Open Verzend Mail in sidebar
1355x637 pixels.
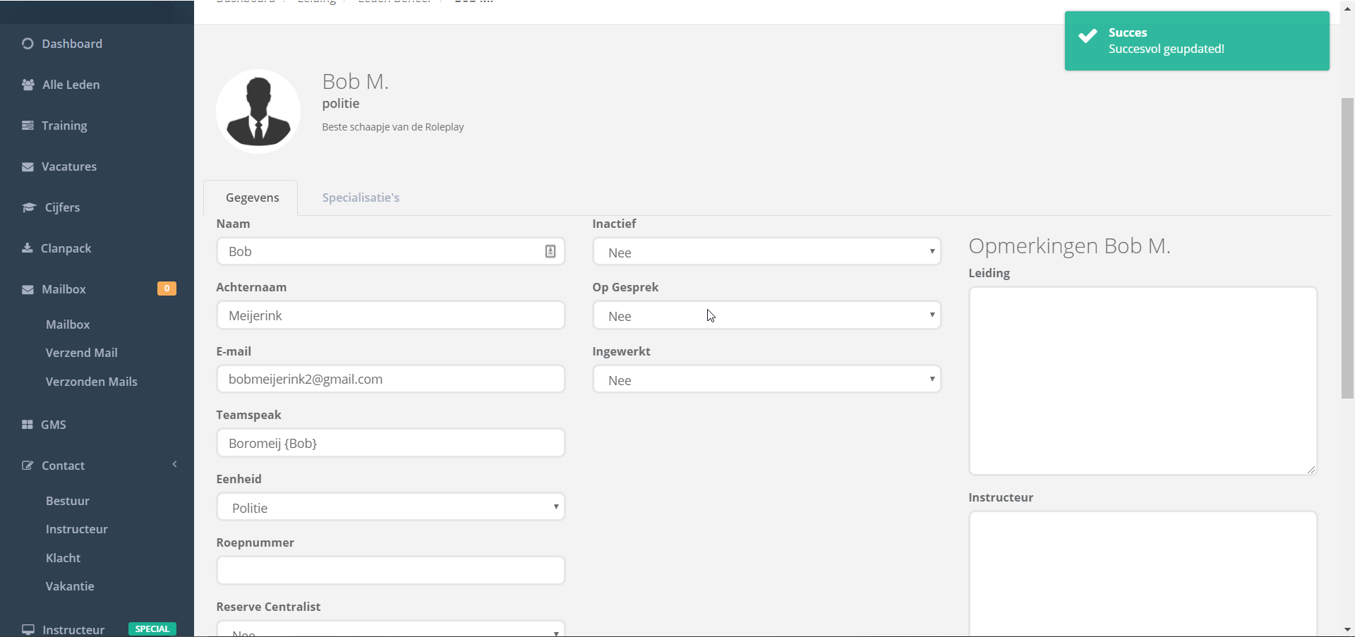point(82,353)
